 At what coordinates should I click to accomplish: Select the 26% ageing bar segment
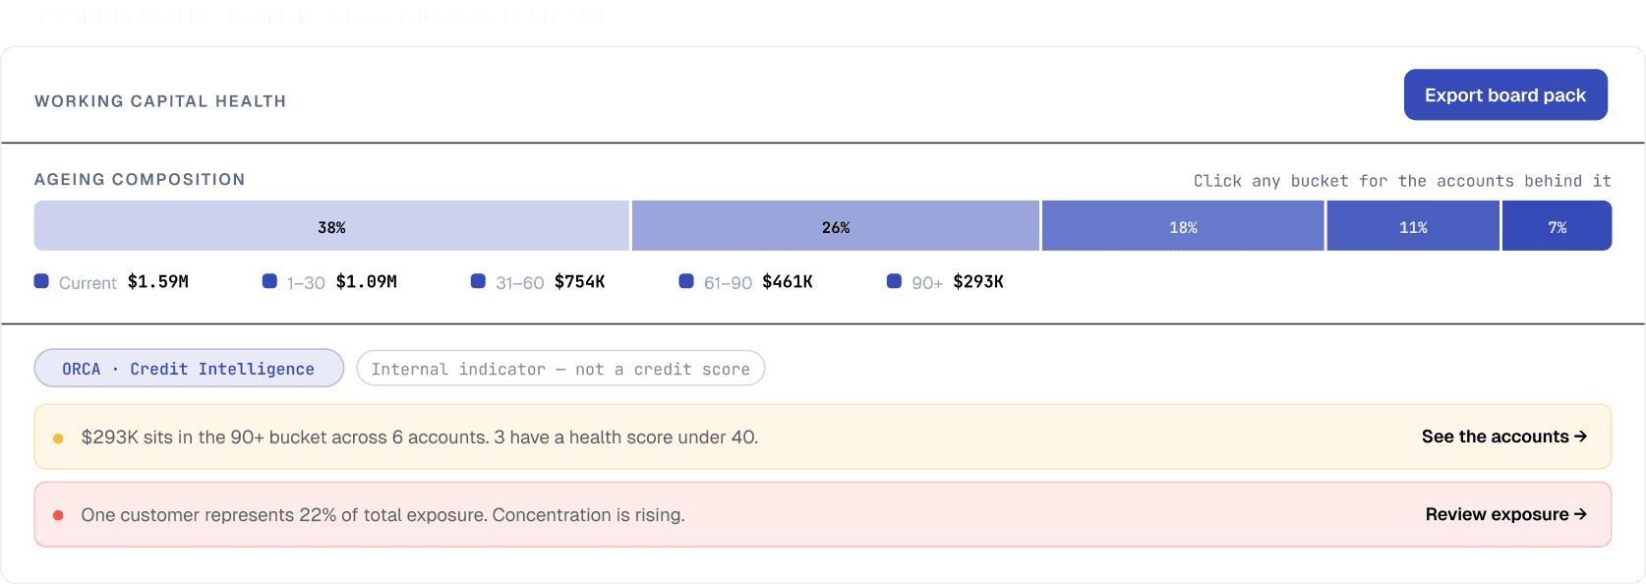pos(836,226)
